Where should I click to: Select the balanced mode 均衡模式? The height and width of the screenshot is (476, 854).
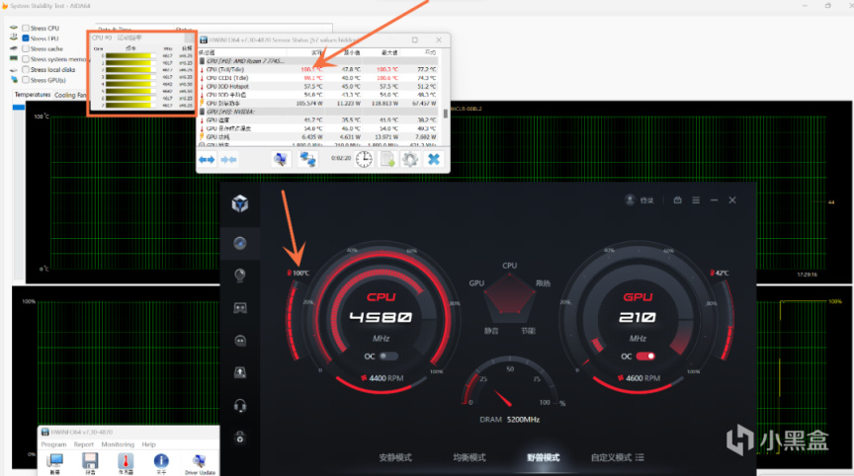[x=470, y=457]
